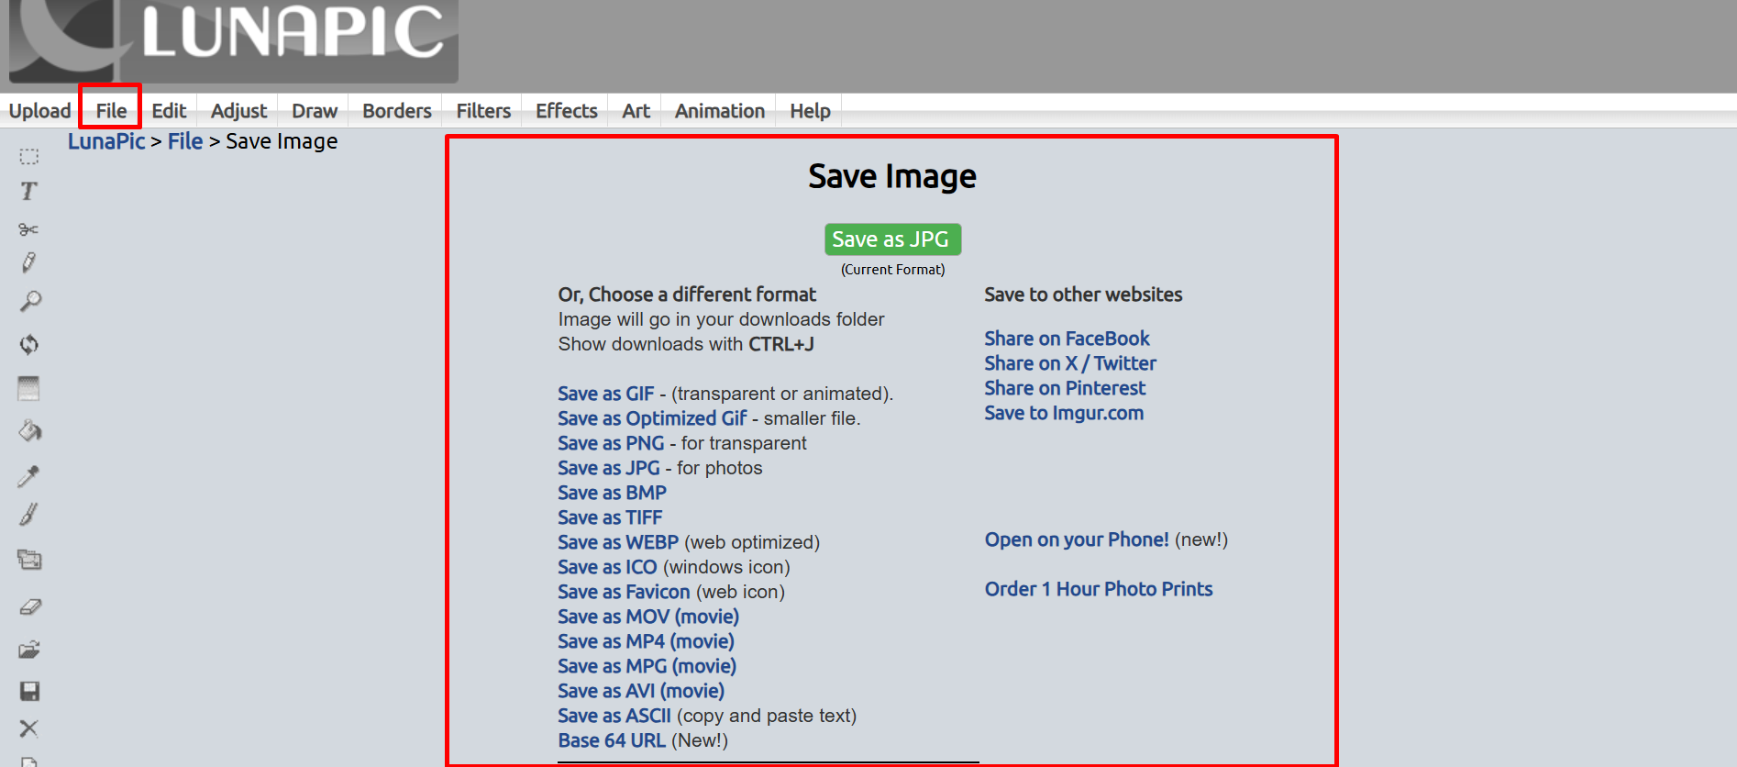The width and height of the screenshot is (1737, 767).
Task: Pick the eyedropper color picker tool
Action: coord(29,475)
